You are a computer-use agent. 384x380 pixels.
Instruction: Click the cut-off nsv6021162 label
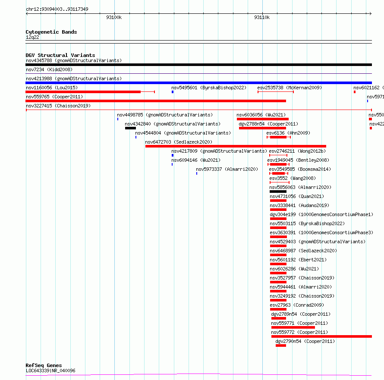click(x=368, y=88)
